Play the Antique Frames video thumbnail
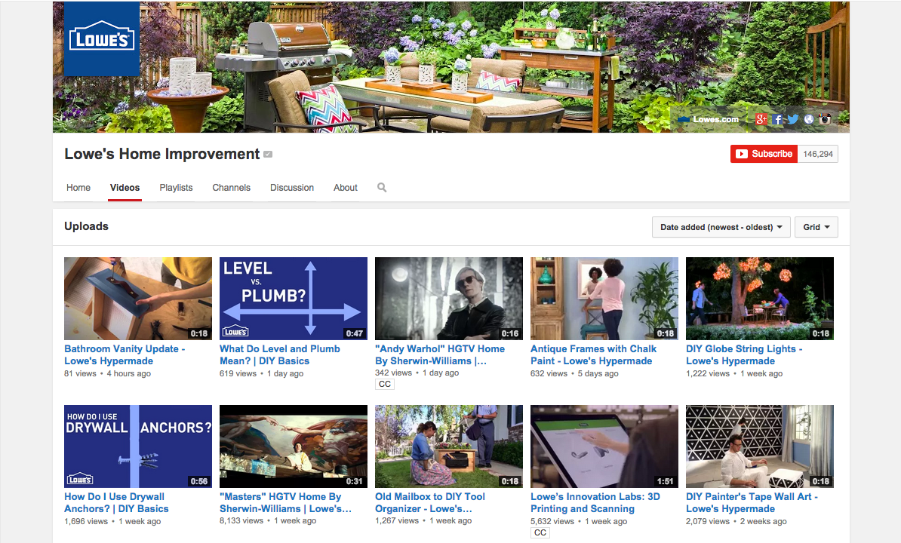The height and width of the screenshot is (543, 901). pos(604,299)
